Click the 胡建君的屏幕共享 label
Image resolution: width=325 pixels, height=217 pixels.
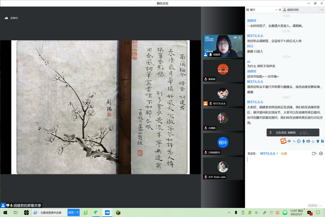(27, 205)
